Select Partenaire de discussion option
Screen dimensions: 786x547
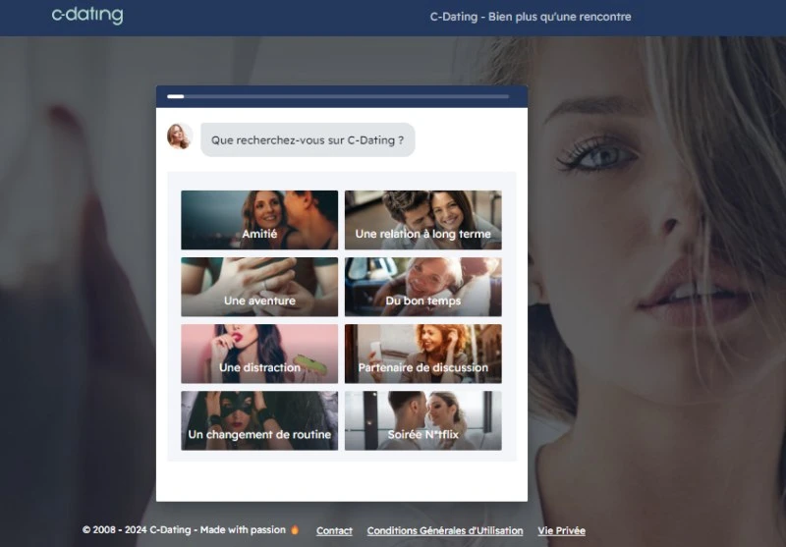(x=422, y=353)
